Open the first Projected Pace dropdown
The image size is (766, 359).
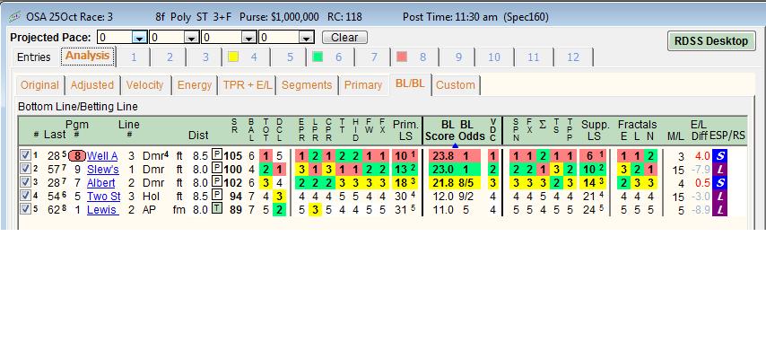tap(140, 38)
